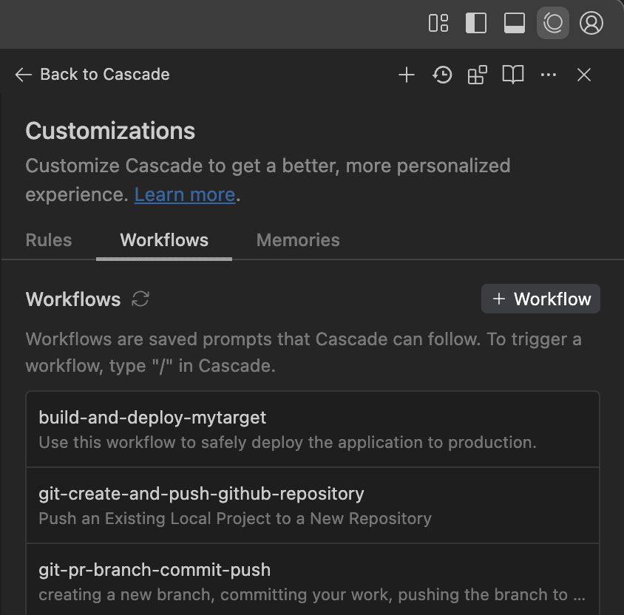Switch to the Rules tab
The width and height of the screenshot is (624, 615).
[x=49, y=240]
